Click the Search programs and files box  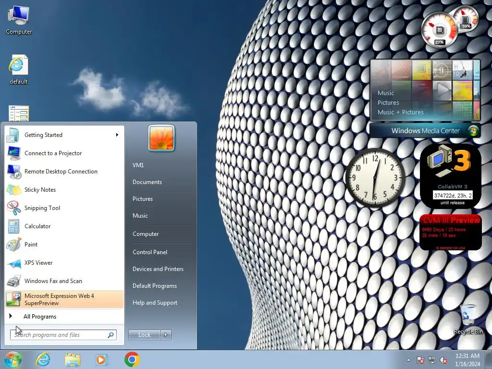(x=63, y=335)
